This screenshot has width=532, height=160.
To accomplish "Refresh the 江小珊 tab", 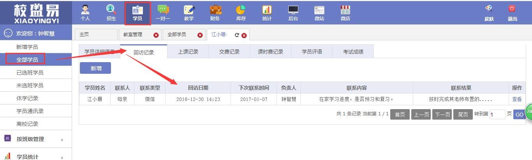I will pos(237,35).
